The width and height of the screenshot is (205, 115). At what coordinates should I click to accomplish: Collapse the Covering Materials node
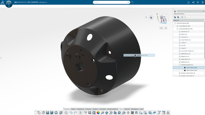point(177,29)
